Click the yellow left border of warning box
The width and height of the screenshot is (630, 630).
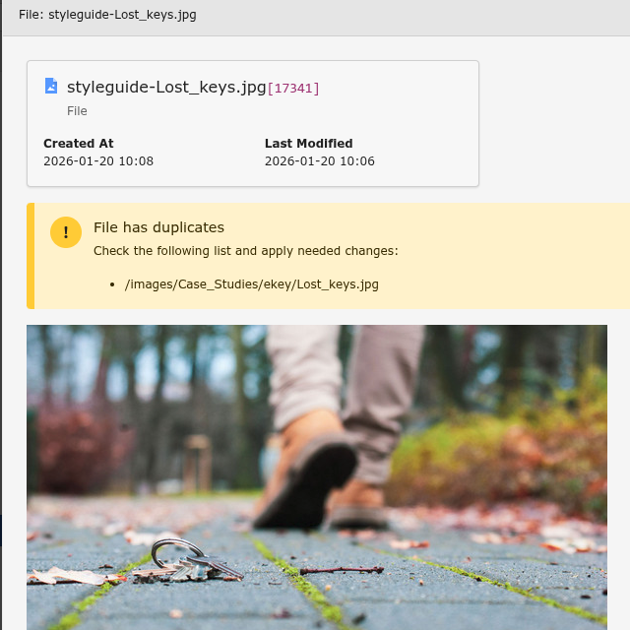click(x=31, y=256)
